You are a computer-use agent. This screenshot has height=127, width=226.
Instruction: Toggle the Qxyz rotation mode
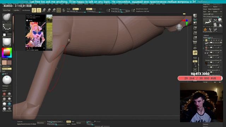coord(195,61)
